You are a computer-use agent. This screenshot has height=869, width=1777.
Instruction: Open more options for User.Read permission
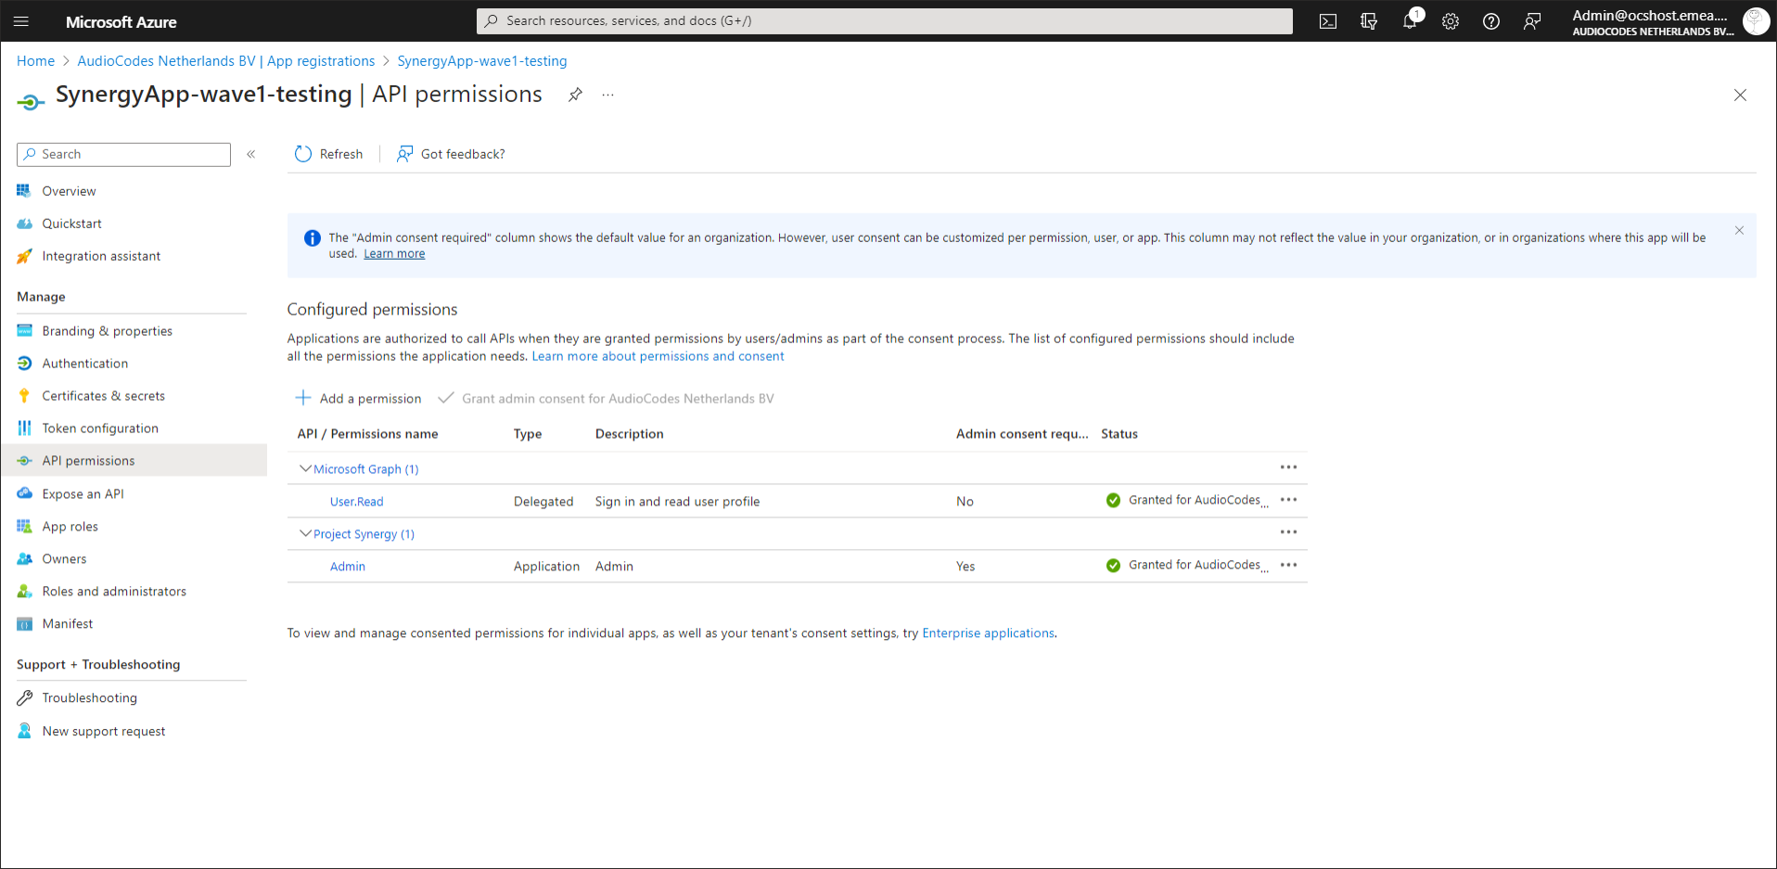pyautogui.click(x=1288, y=500)
